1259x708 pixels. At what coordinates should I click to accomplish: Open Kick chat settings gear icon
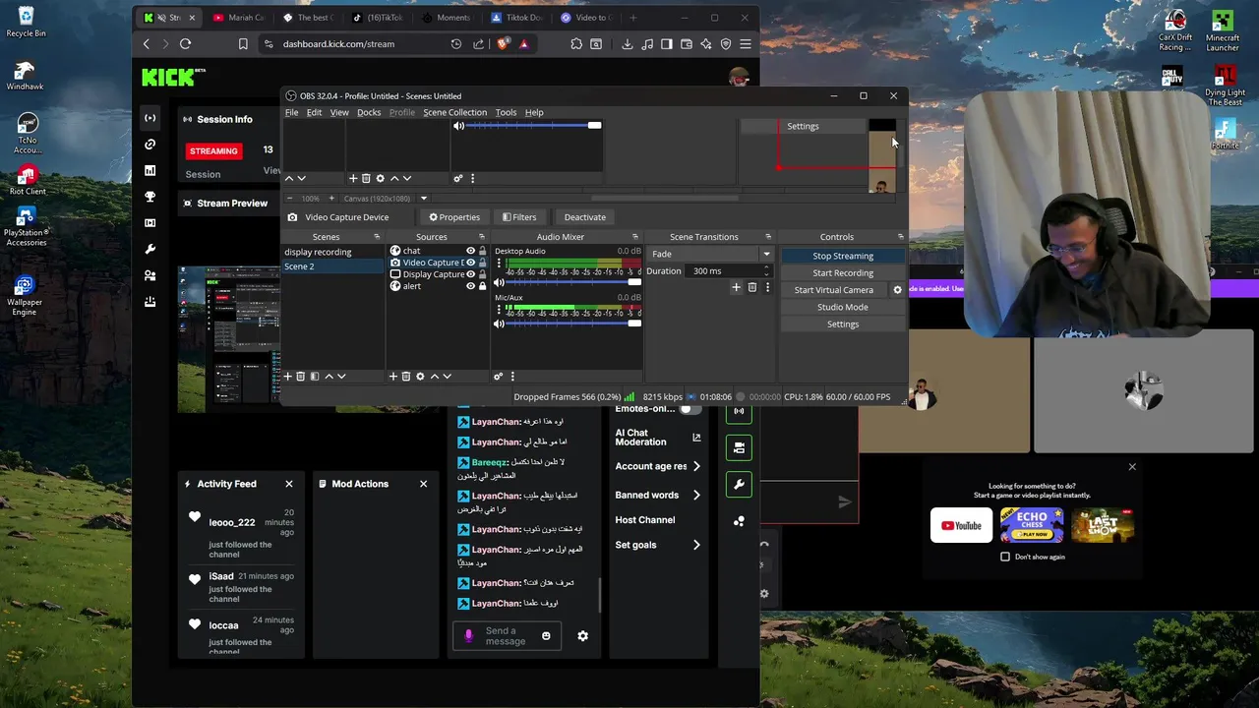[x=582, y=636]
